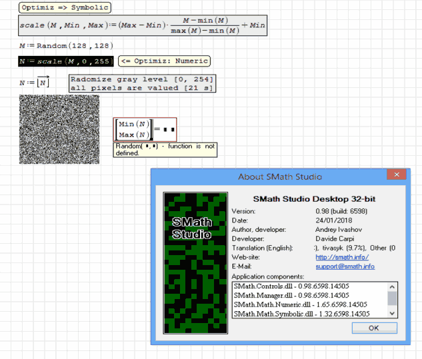Click the About SMath Studio title bar
The width and height of the screenshot is (422, 359).
pyautogui.click(x=280, y=177)
